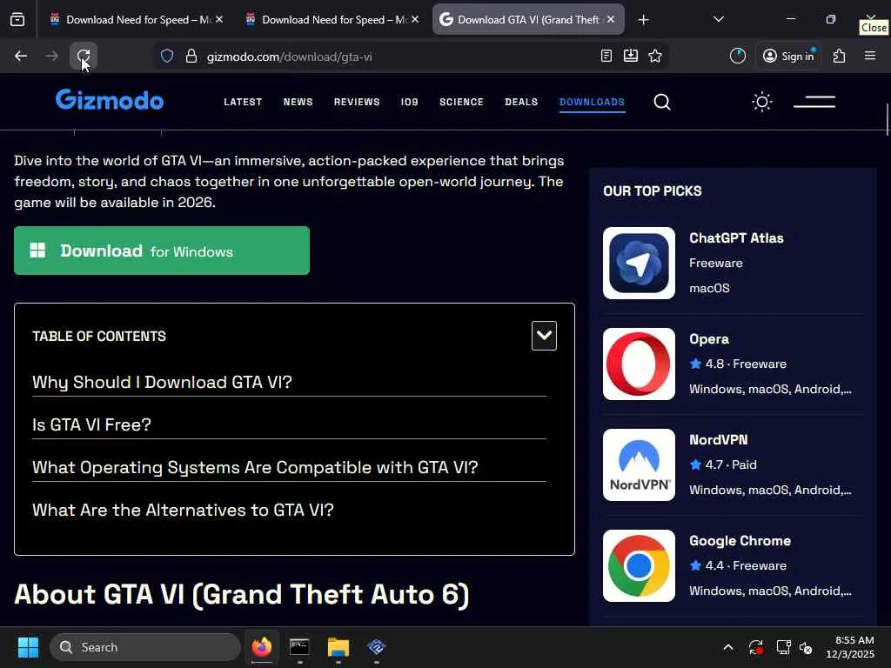Open the SCIENCE nav menu item
The image size is (891, 668).
click(461, 103)
